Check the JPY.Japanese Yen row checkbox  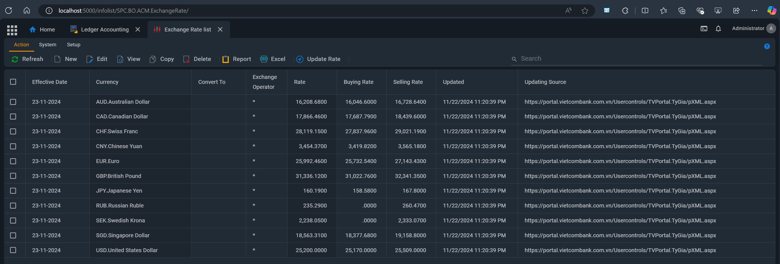[x=13, y=191]
